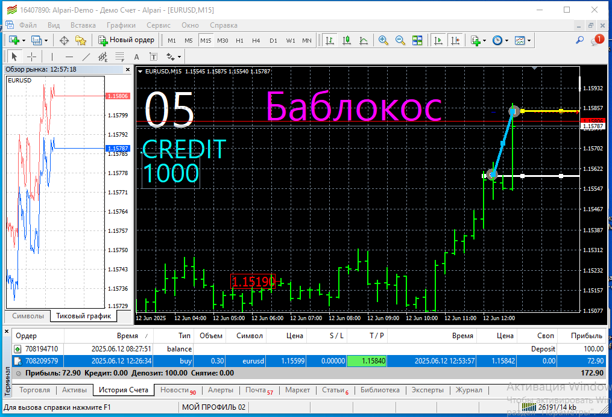Sort history by Прибыль column header
Image resolution: width=612 pixels, height=417 pixels.
[x=581, y=336]
